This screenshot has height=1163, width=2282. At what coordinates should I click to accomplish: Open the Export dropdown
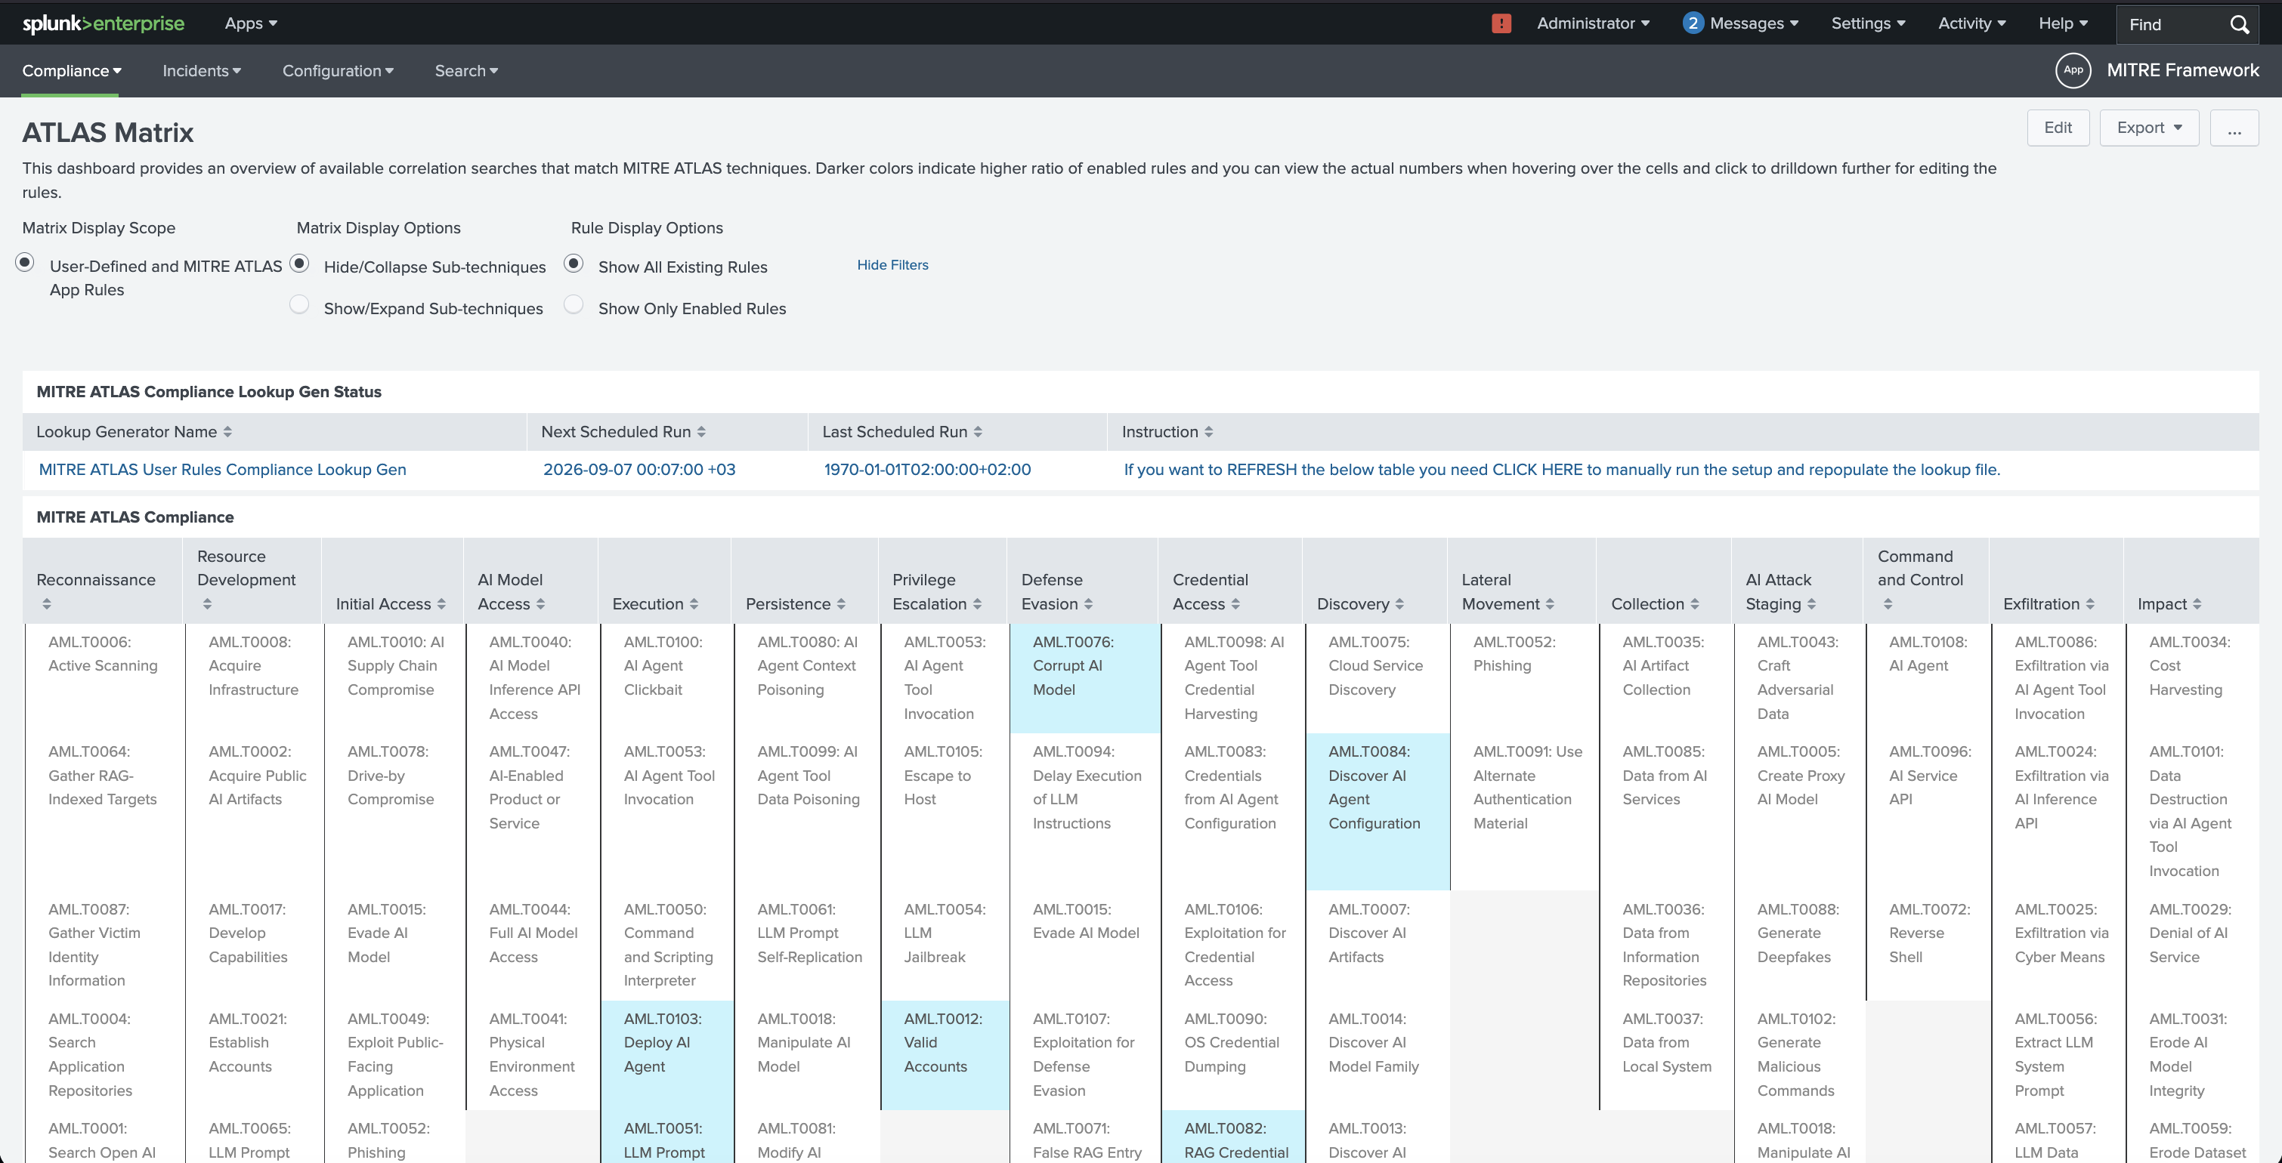pos(2148,128)
